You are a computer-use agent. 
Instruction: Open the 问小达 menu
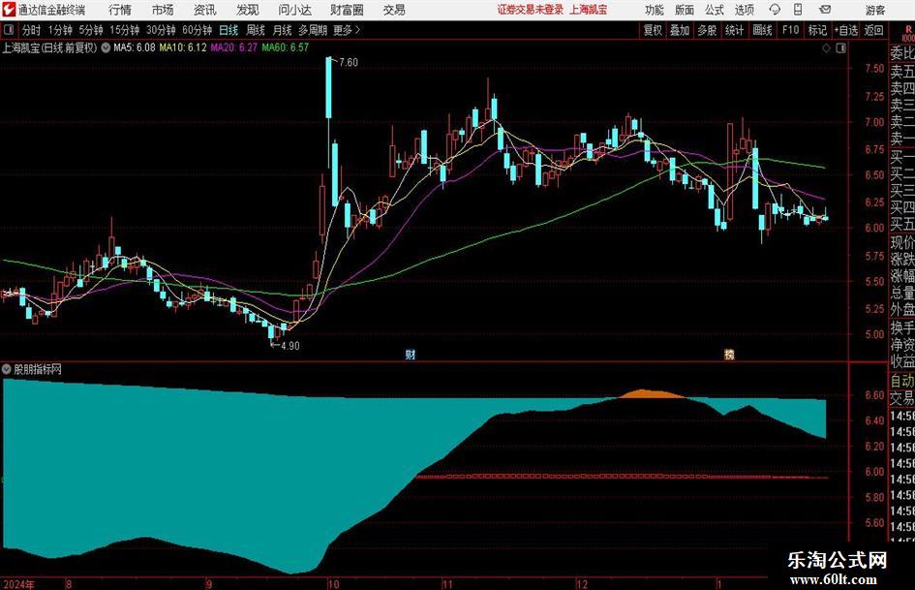click(x=294, y=10)
